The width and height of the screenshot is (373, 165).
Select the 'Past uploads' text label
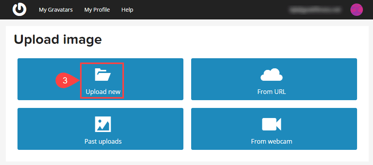[103, 141]
